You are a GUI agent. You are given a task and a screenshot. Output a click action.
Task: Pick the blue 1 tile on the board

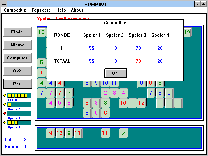[160, 103]
